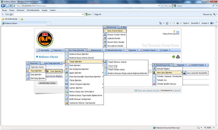218x130 pixels.
Task: Follow the cetinsoft developer link
Action: (176, 91)
